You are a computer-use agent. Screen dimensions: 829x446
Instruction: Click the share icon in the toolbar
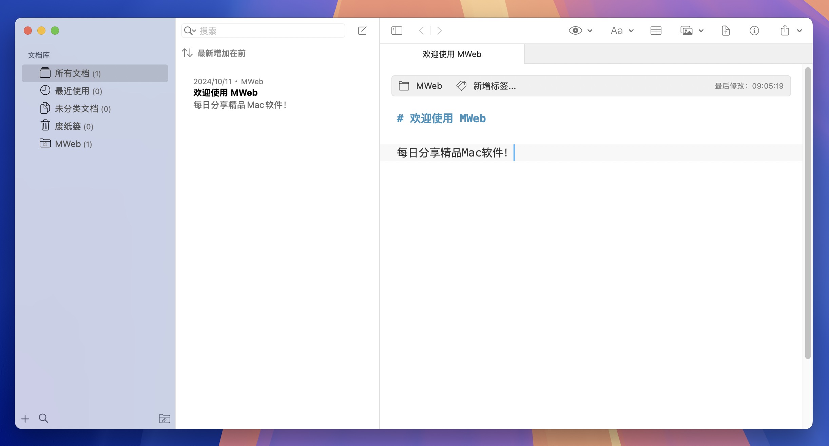(784, 31)
